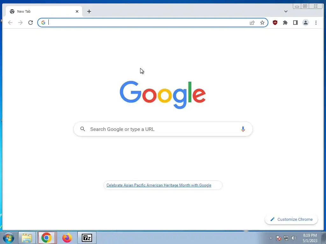The image size is (326, 244).
Task: Click the Search Google or type a URL box
Action: (x=163, y=129)
